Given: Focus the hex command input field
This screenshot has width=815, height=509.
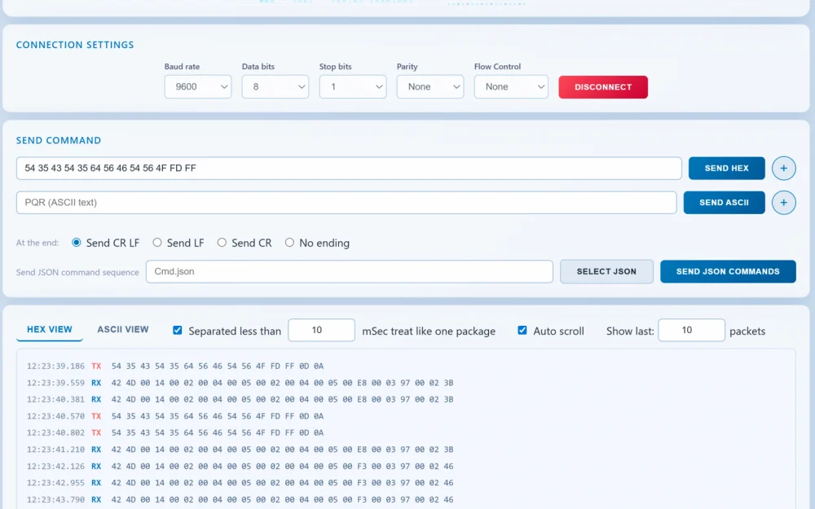Looking at the screenshot, I should pos(349,169).
